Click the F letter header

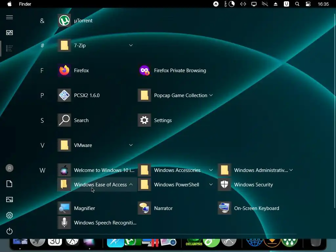42,71
